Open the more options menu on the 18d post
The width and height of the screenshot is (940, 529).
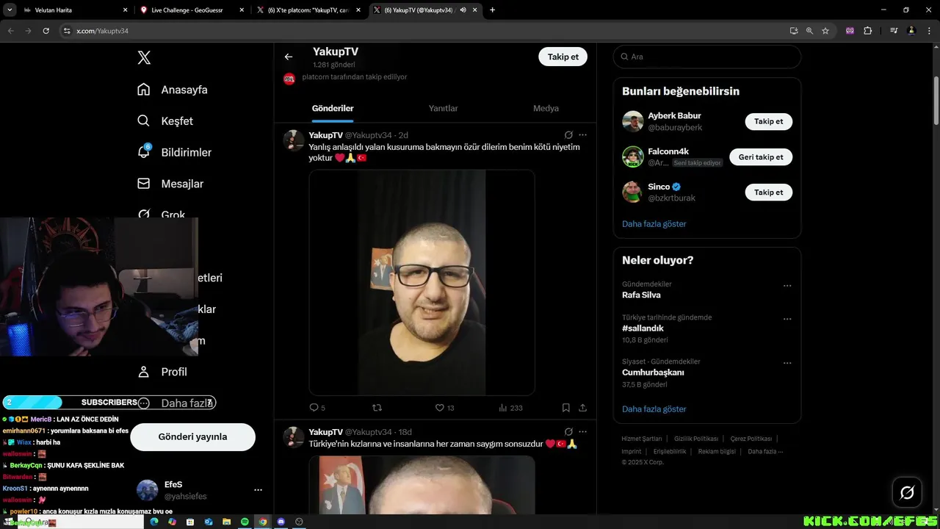pyautogui.click(x=583, y=432)
